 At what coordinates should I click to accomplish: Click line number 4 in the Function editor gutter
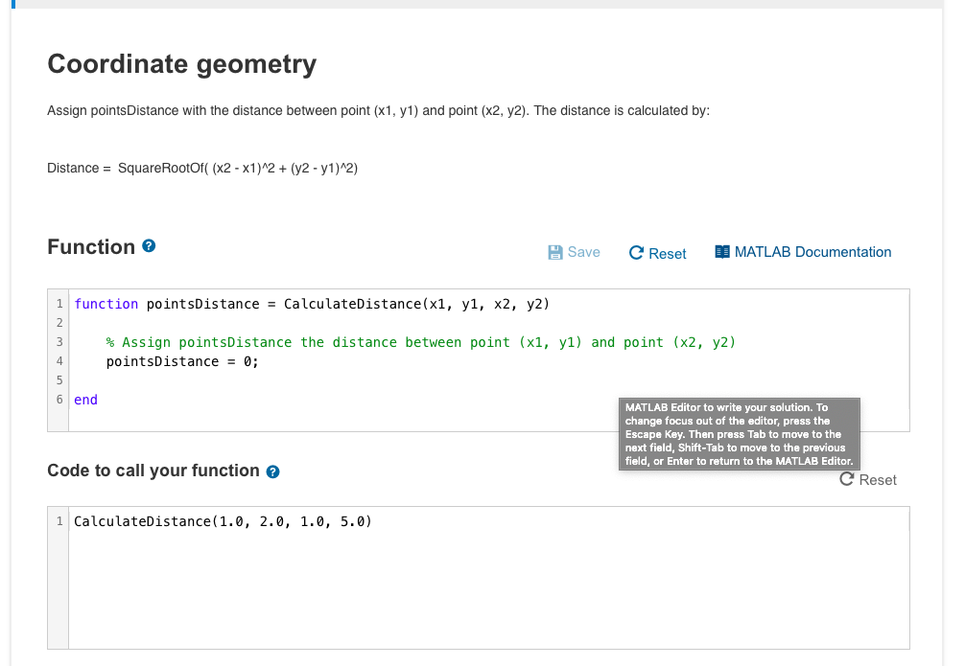[59, 361]
